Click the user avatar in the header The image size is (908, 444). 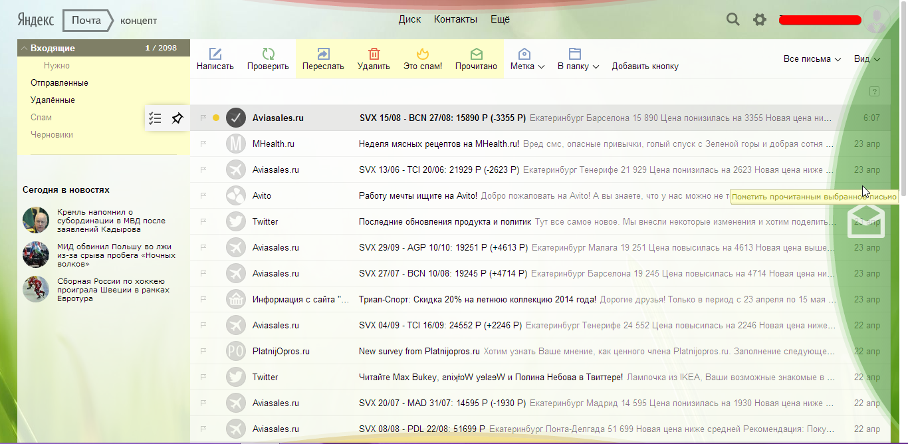point(877,19)
